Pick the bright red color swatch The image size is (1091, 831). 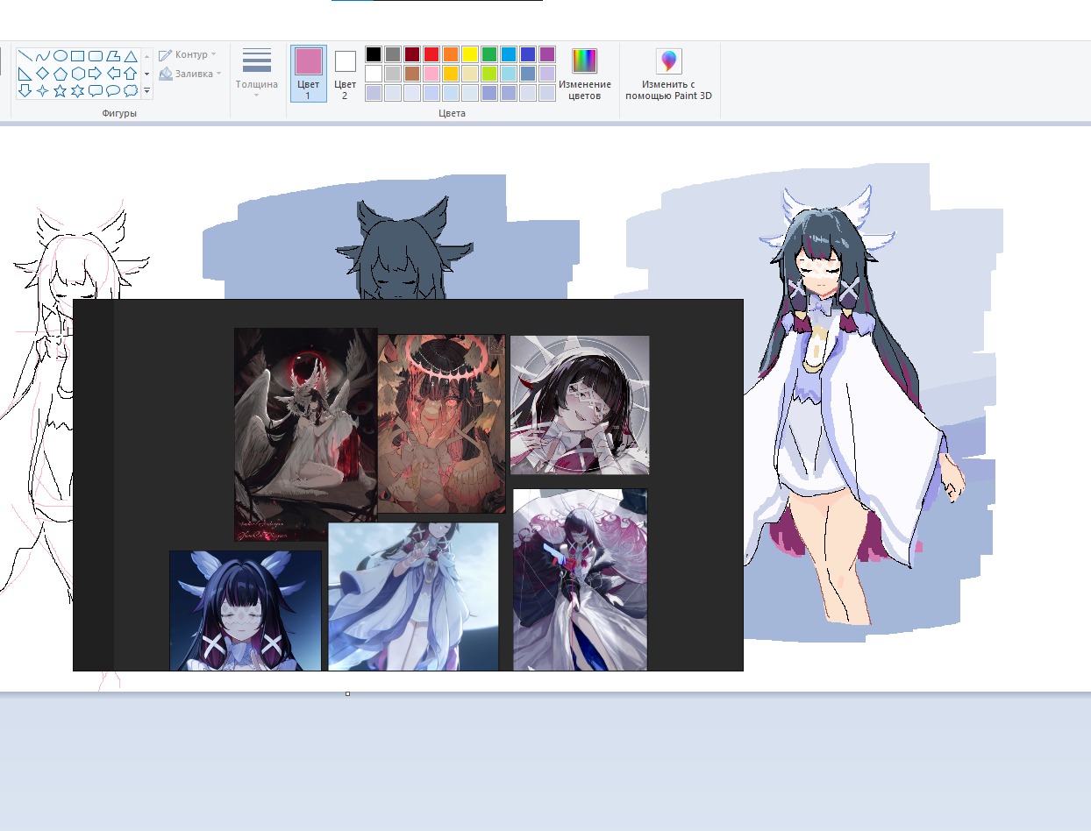[x=431, y=54]
